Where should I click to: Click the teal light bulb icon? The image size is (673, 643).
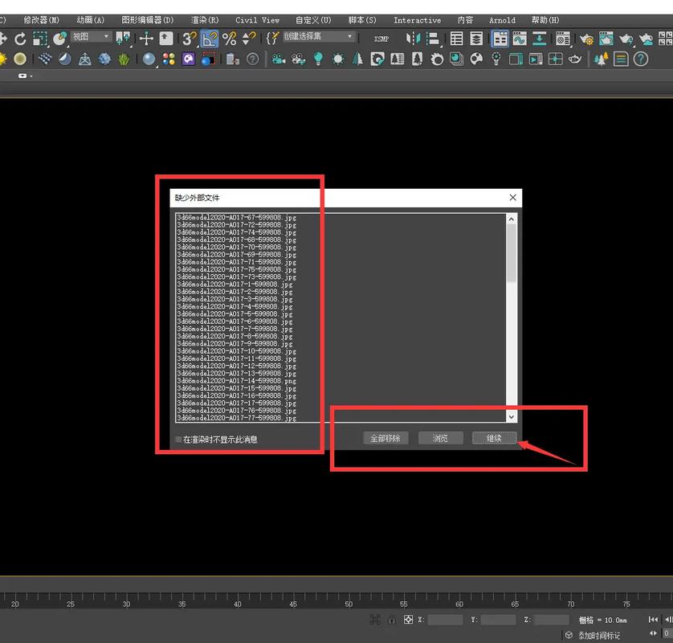(x=318, y=59)
